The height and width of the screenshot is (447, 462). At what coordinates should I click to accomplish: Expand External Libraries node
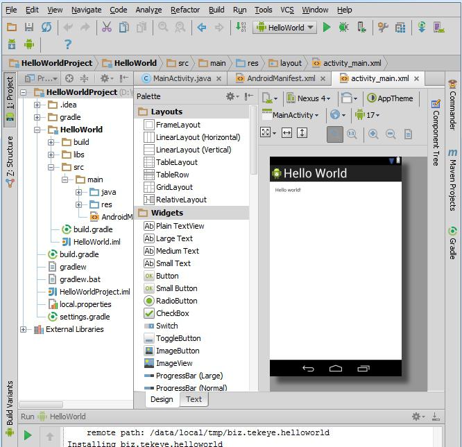click(x=24, y=329)
